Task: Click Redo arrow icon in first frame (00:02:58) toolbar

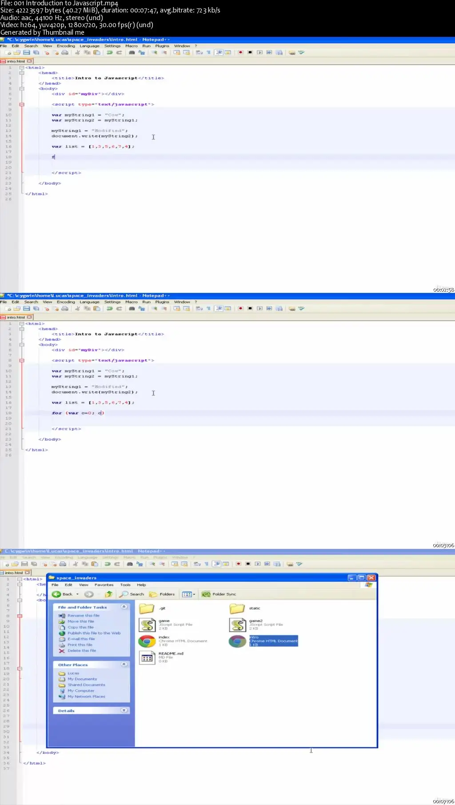Action: click(x=119, y=52)
